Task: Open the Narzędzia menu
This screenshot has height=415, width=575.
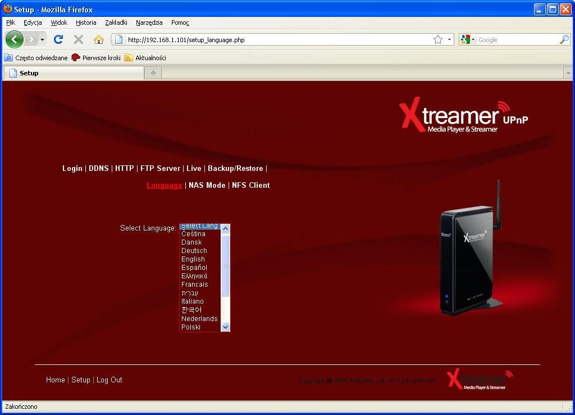Action: pyautogui.click(x=149, y=22)
